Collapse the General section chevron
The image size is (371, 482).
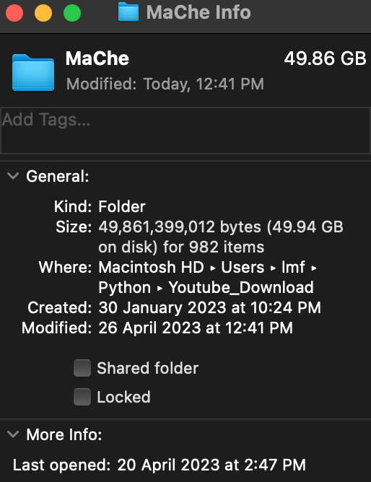click(13, 176)
